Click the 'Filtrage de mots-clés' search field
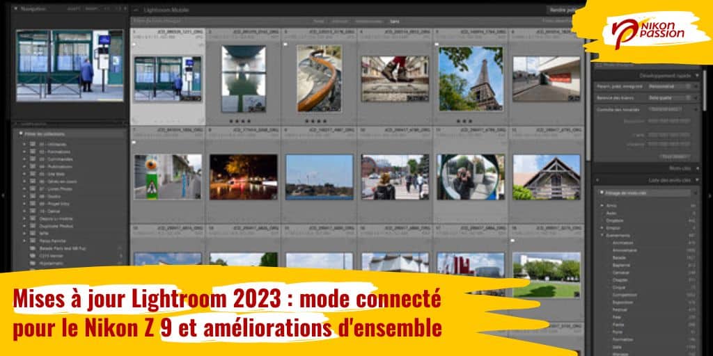The width and height of the screenshot is (713, 356). click(x=644, y=193)
